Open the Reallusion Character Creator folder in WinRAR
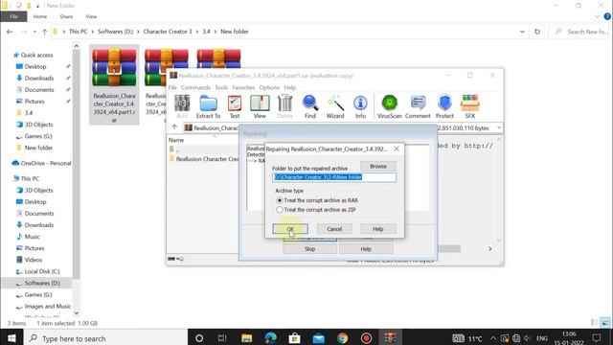The width and height of the screenshot is (613, 345). tap(204, 159)
